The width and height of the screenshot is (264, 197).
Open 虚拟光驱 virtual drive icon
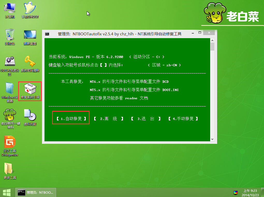coord(30,118)
